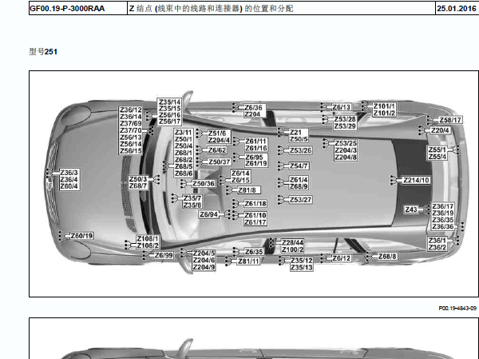This screenshot has height=359, width=479.
Task: Click the Z61/4 label
Action: click(299, 180)
